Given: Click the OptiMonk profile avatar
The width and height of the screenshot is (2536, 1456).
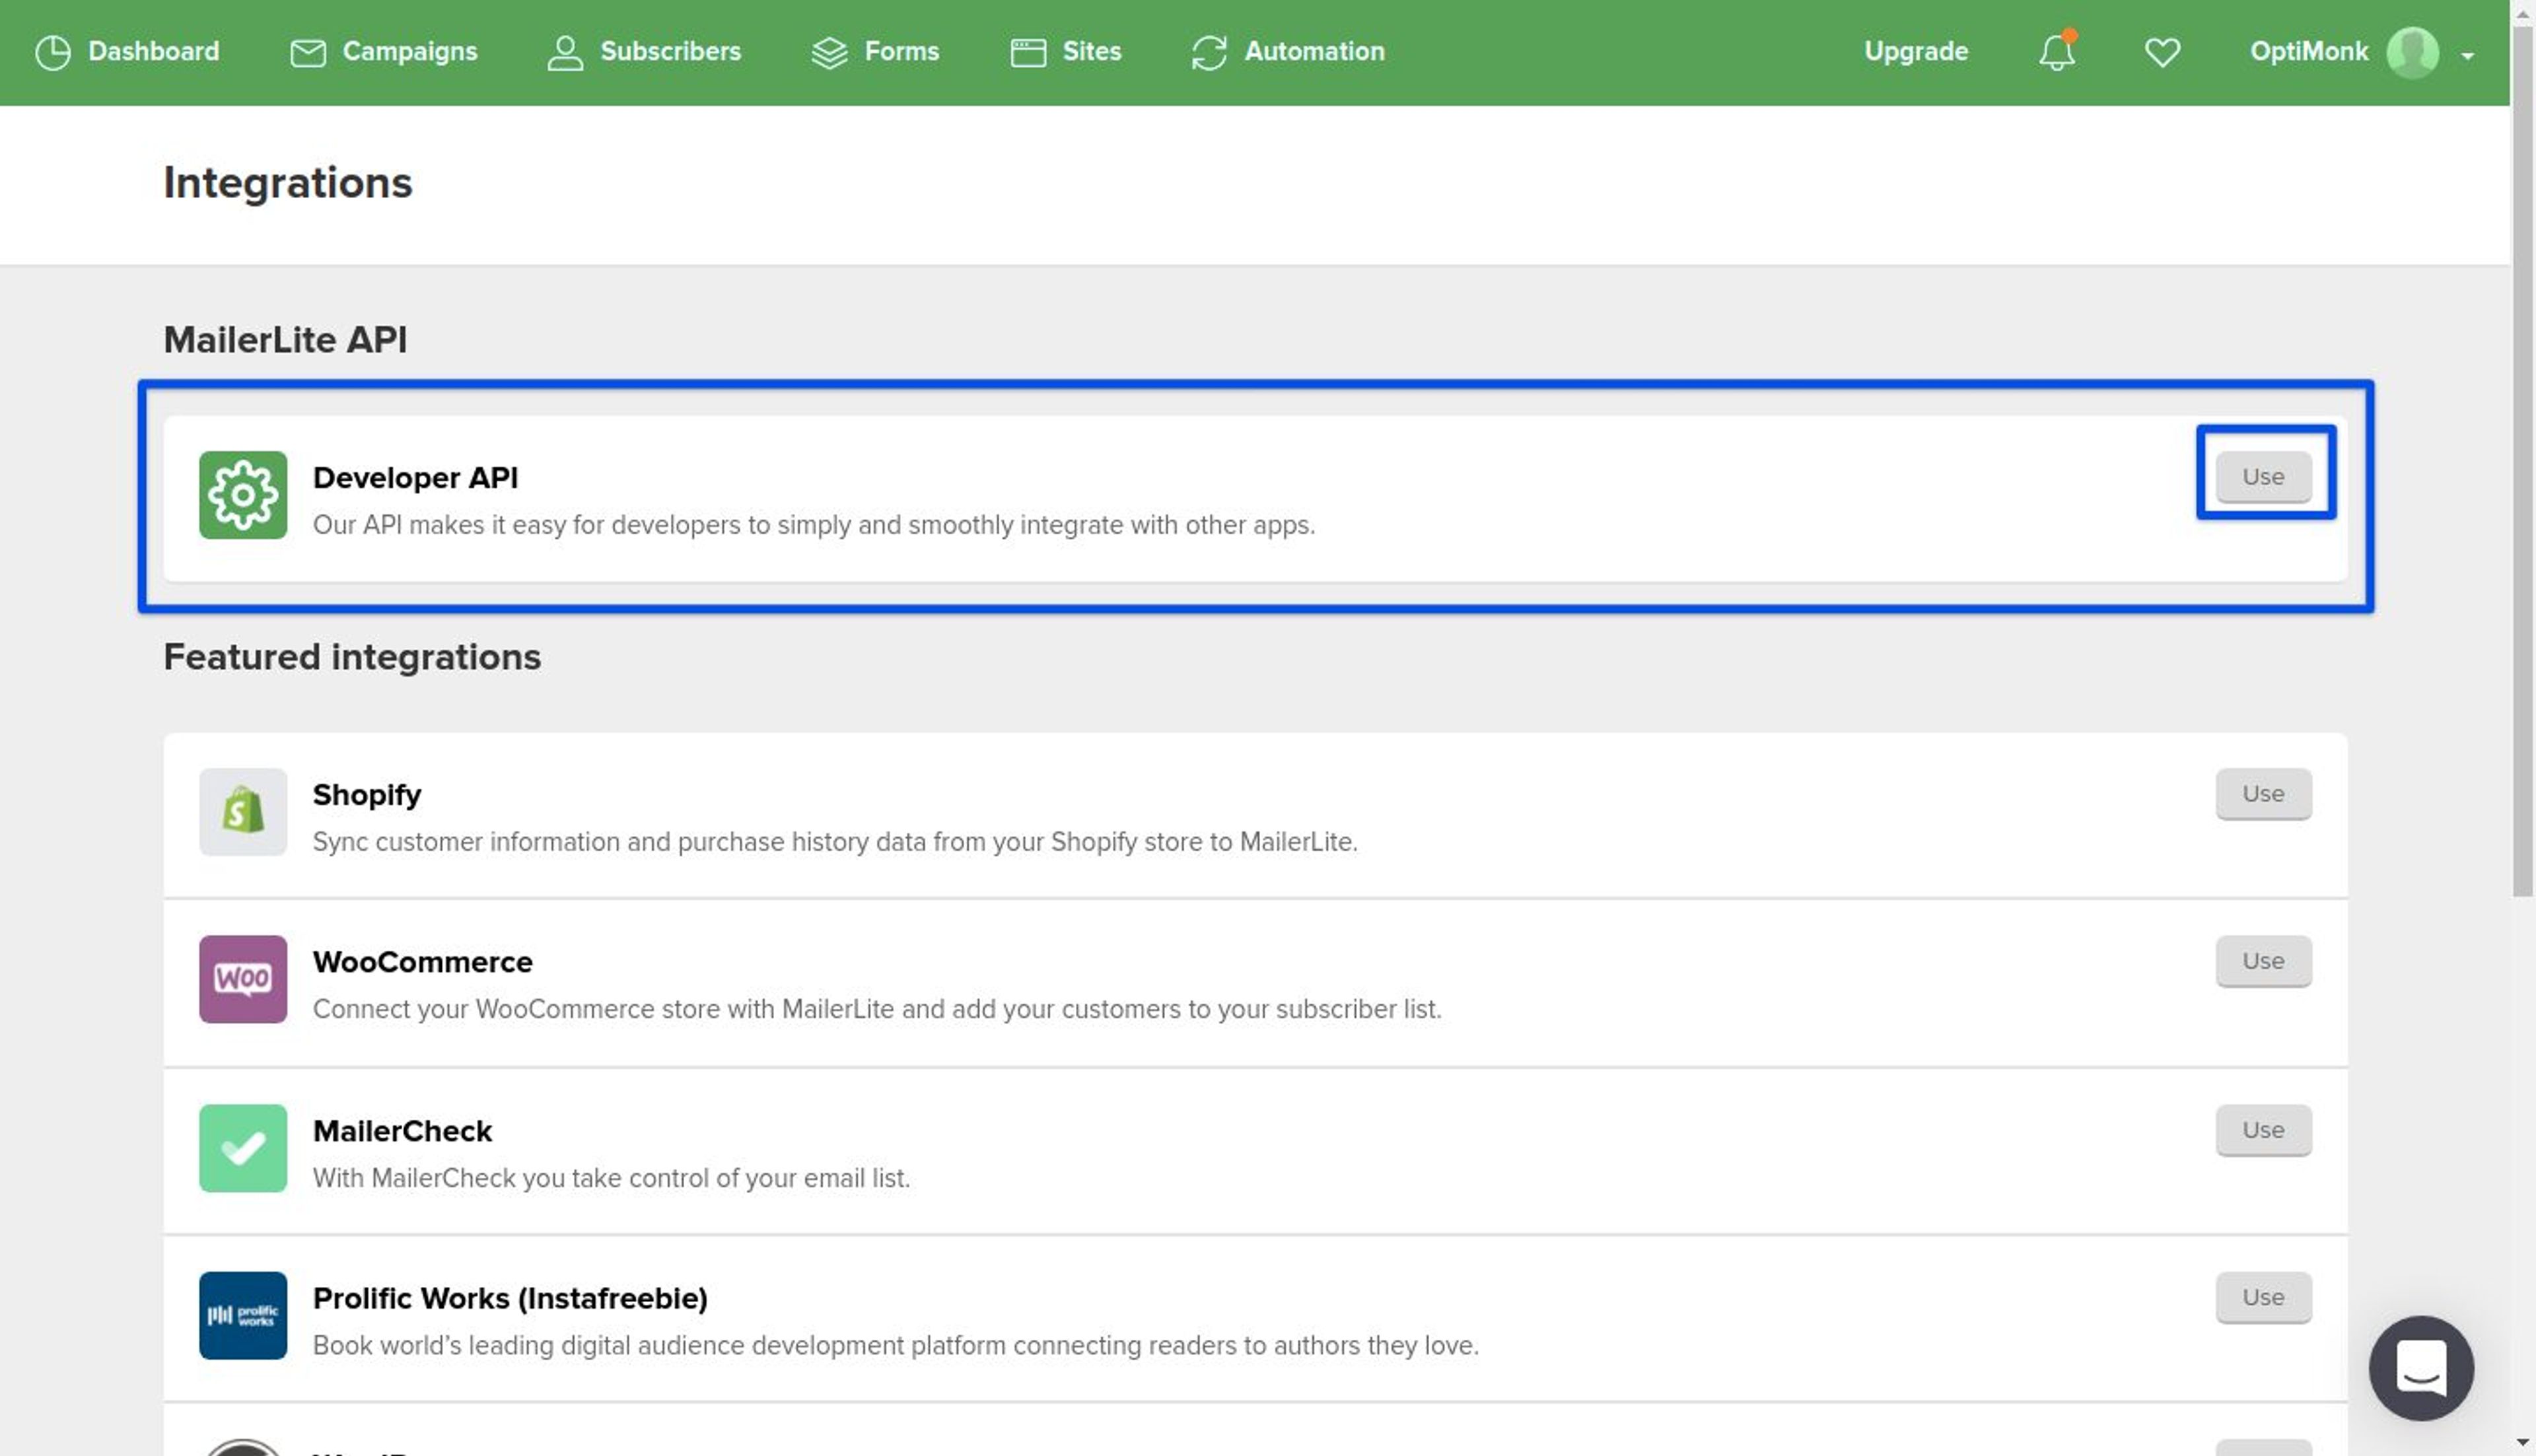Looking at the screenshot, I should (2412, 52).
